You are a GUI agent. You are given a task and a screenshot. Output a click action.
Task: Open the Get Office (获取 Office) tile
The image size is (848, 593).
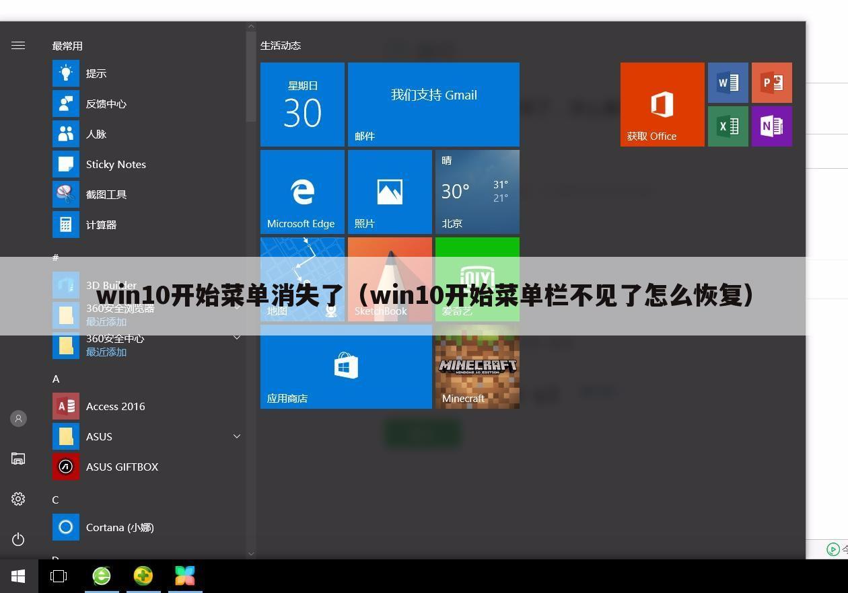pos(662,104)
